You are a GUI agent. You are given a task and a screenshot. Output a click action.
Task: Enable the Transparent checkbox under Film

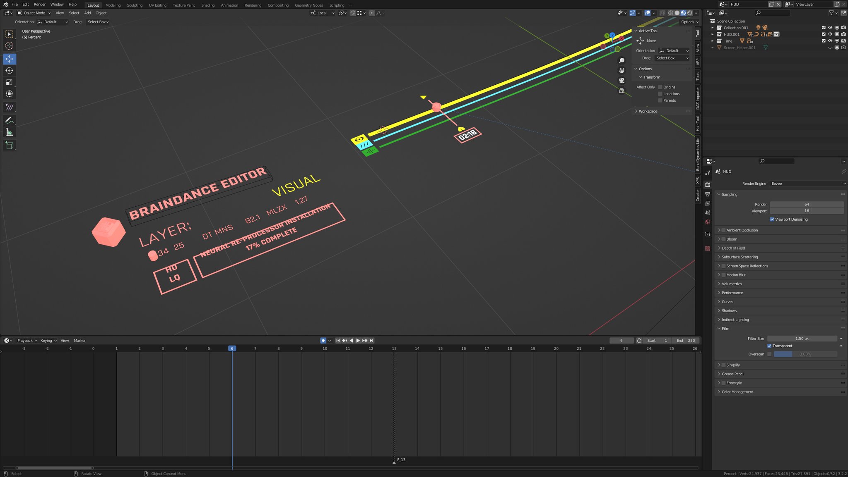click(x=770, y=346)
